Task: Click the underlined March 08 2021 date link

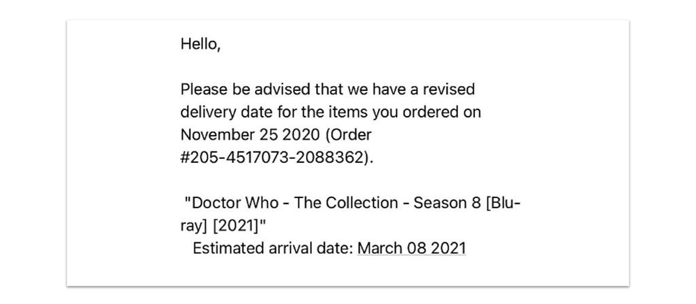Action: [x=411, y=248]
